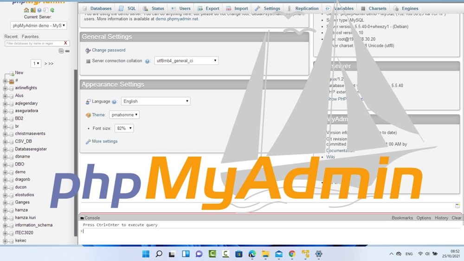Expand the demo database node

(x=5, y=172)
